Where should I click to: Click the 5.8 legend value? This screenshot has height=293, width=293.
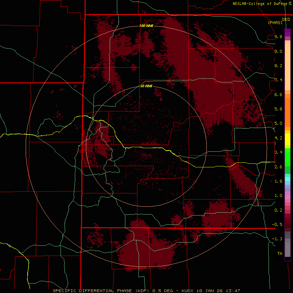click(x=278, y=109)
